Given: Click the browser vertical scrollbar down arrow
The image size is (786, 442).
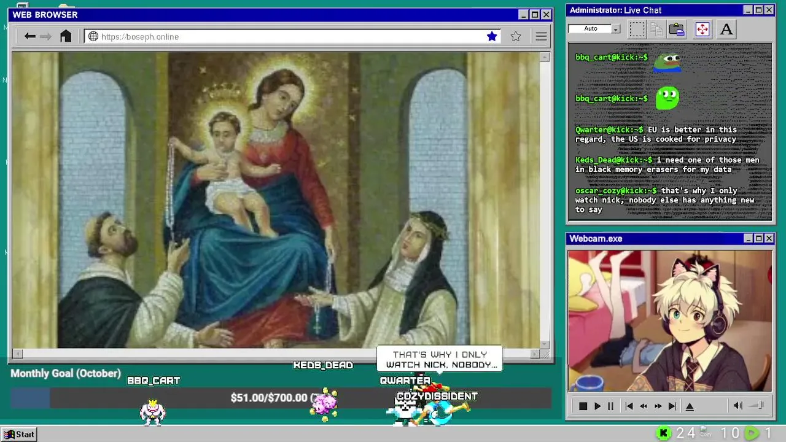Looking at the screenshot, I should pyautogui.click(x=544, y=344).
